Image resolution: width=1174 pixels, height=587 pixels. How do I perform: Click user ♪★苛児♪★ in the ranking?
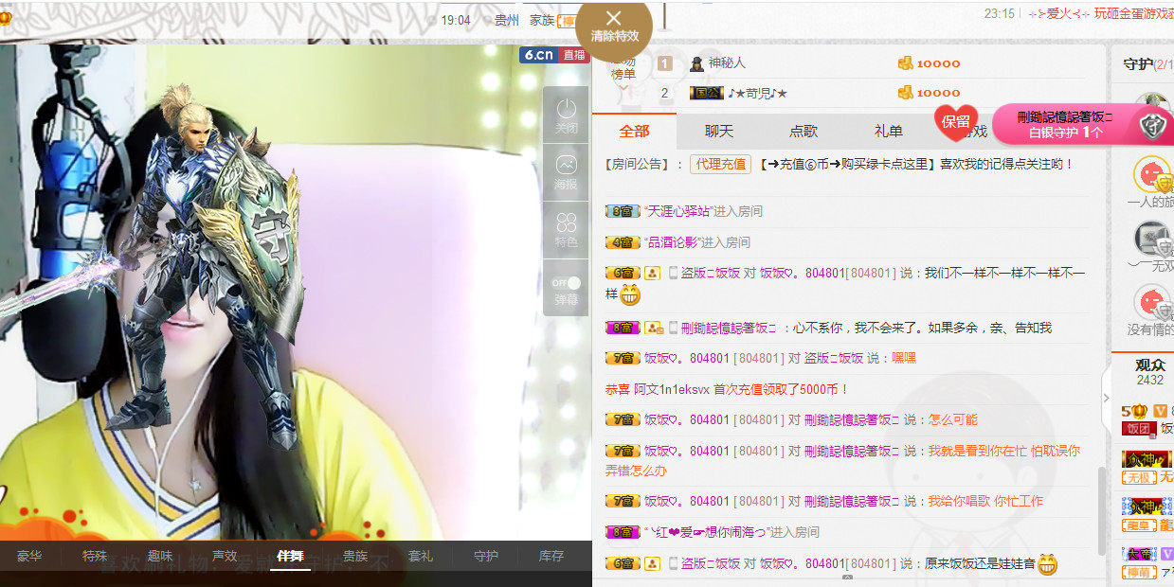click(758, 93)
